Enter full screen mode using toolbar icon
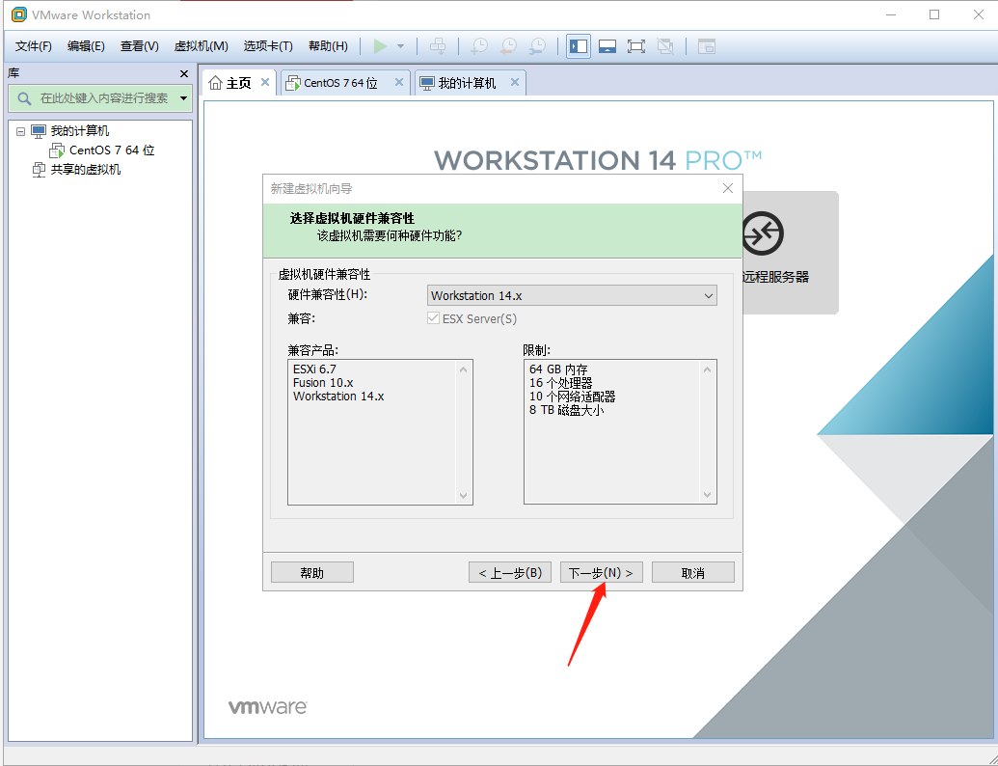Viewport: 998px width, 766px height. [634, 45]
